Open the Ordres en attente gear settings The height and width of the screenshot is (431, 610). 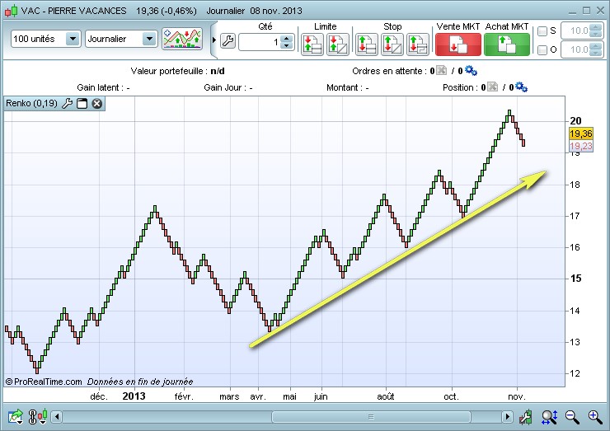tap(471, 70)
